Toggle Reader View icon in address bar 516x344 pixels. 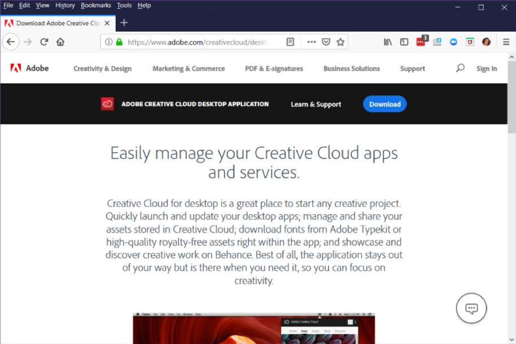[290, 42]
